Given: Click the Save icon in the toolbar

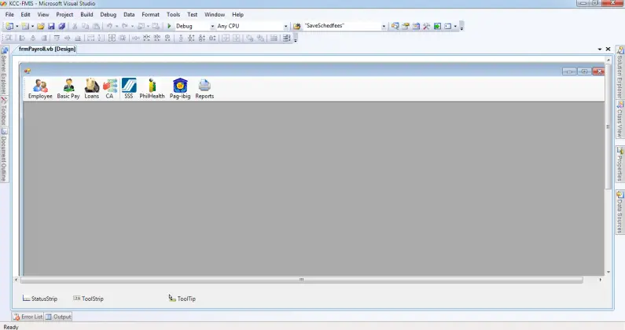Looking at the screenshot, I should pyautogui.click(x=51, y=26).
